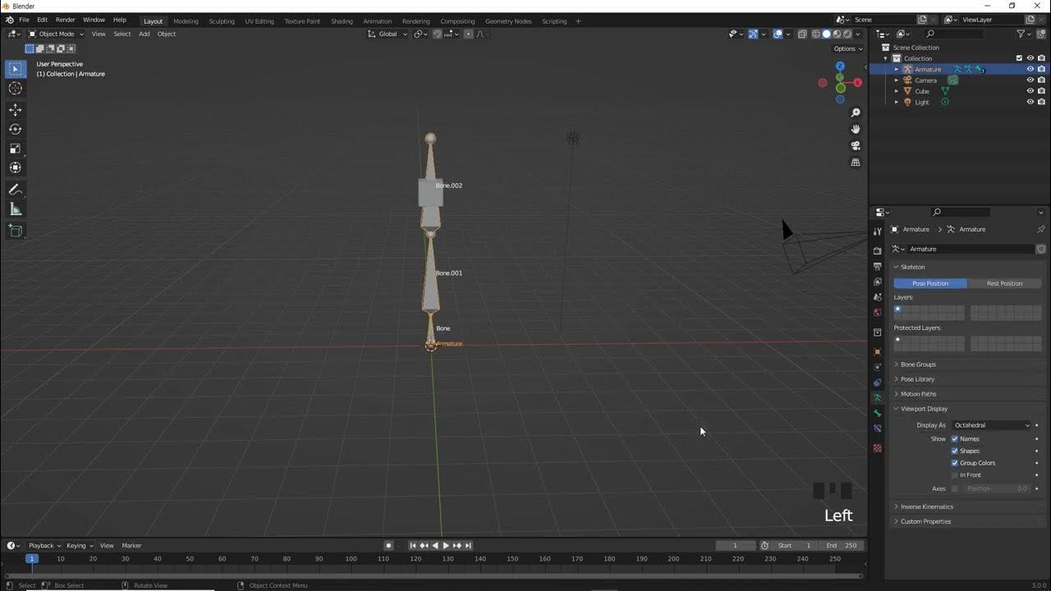Play the animation forward
The image size is (1051, 591).
pos(446,546)
